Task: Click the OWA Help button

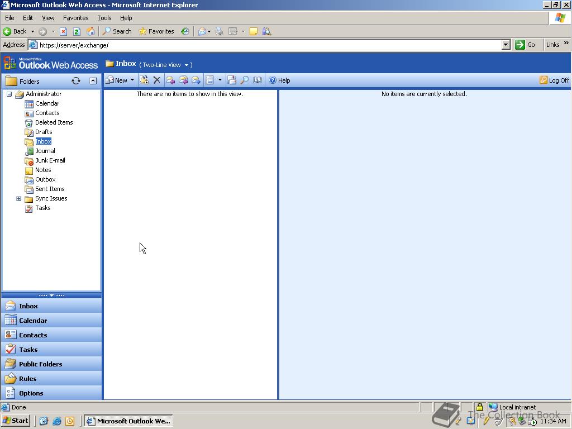Action: coord(279,80)
